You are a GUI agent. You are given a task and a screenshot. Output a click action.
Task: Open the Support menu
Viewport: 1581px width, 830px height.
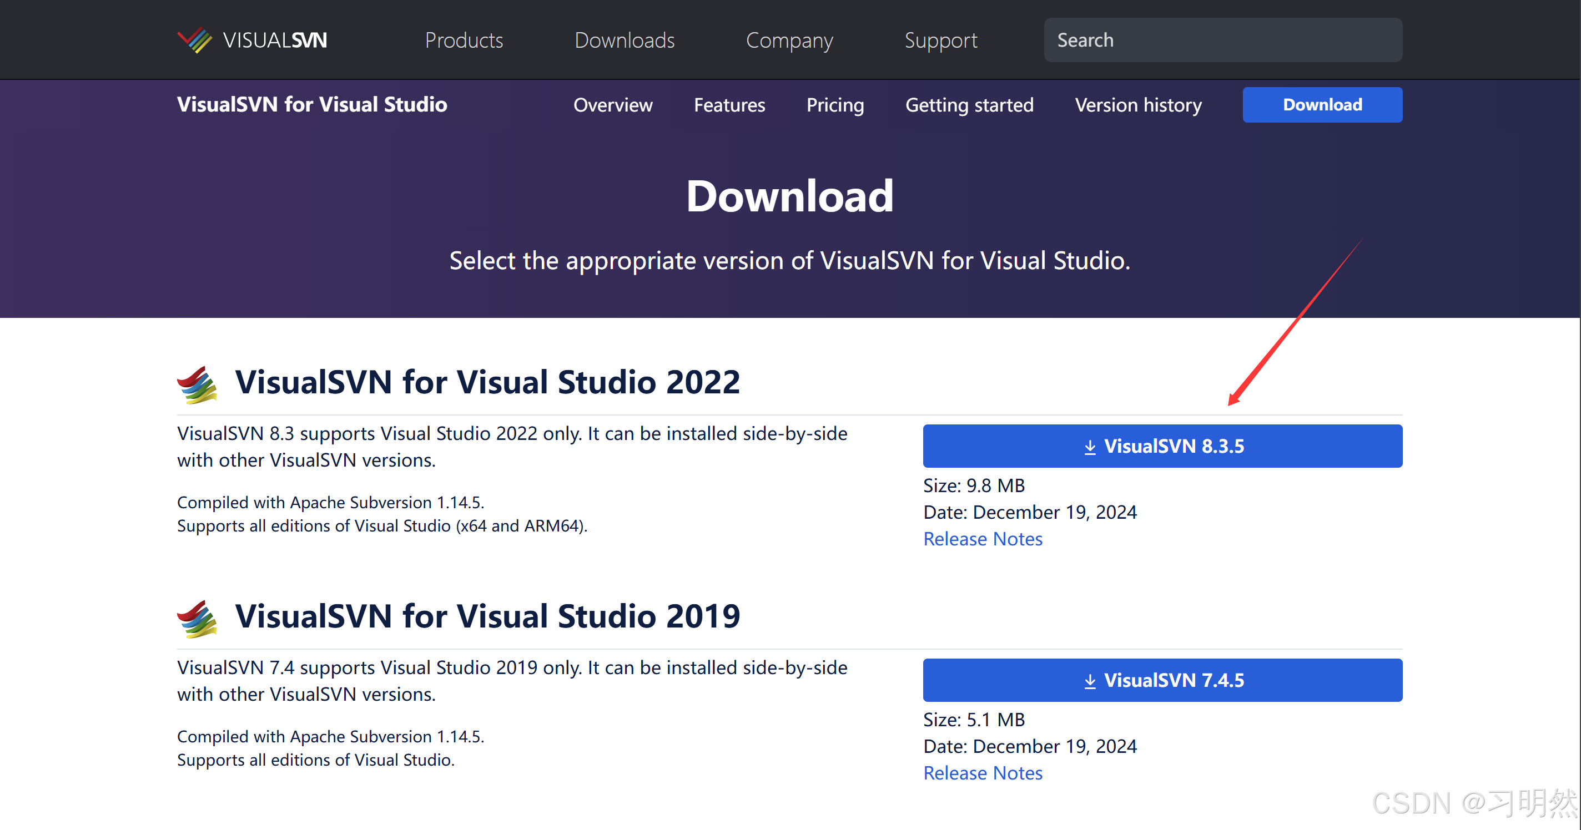[x=940, y=41]
